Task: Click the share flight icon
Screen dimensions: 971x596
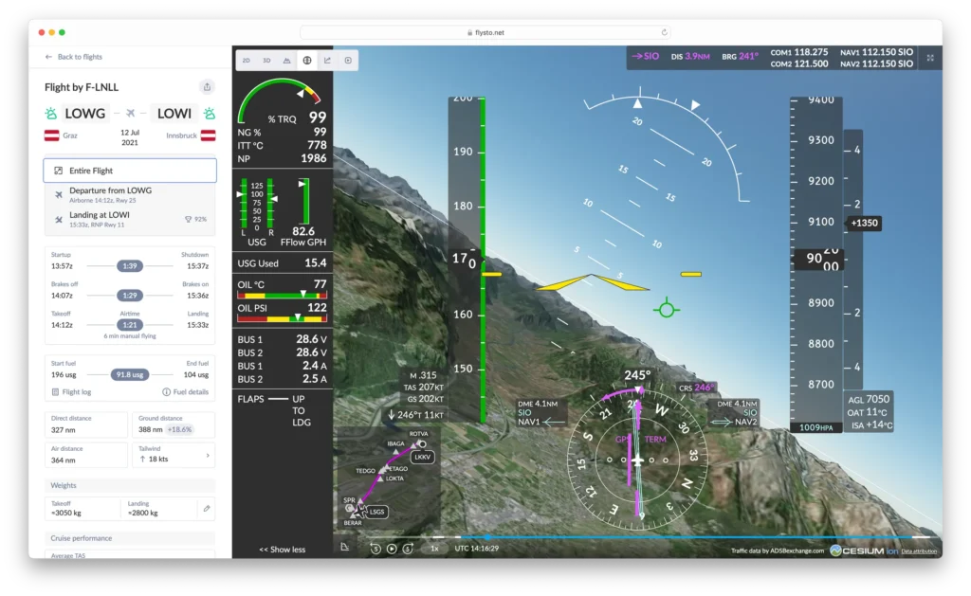Action: [207, 87]
